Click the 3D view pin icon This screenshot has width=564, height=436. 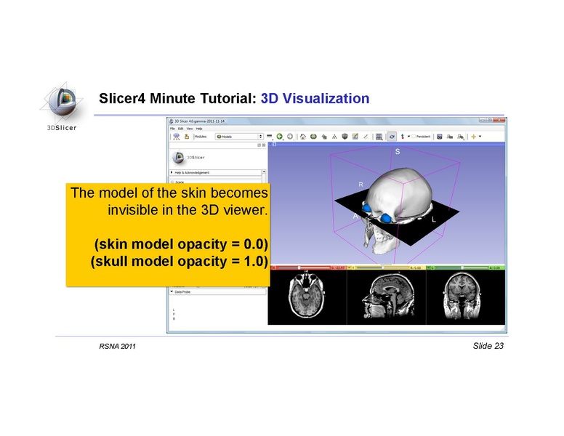click(x=270, y=144)
